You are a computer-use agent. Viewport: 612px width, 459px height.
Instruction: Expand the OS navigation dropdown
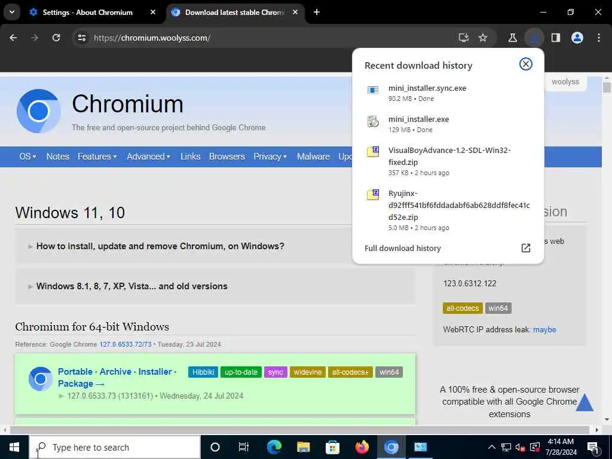(x=27, y=157)
